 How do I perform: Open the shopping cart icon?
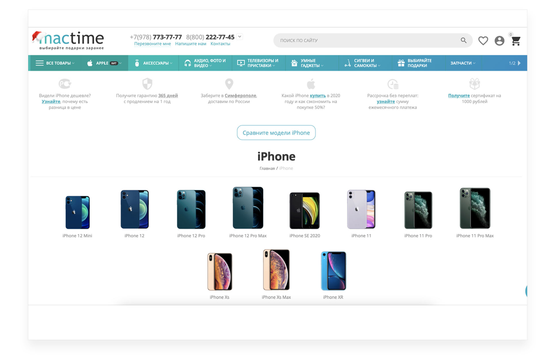click(516, 41)
